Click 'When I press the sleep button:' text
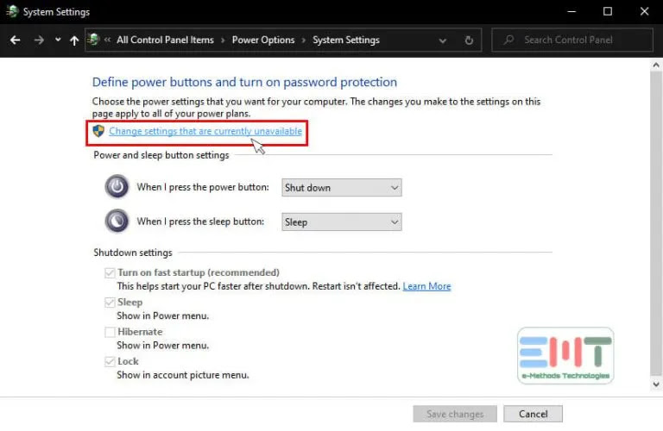 point(200,222)
